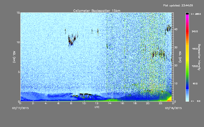Select the "4:" hour tick label

(46, 103)
